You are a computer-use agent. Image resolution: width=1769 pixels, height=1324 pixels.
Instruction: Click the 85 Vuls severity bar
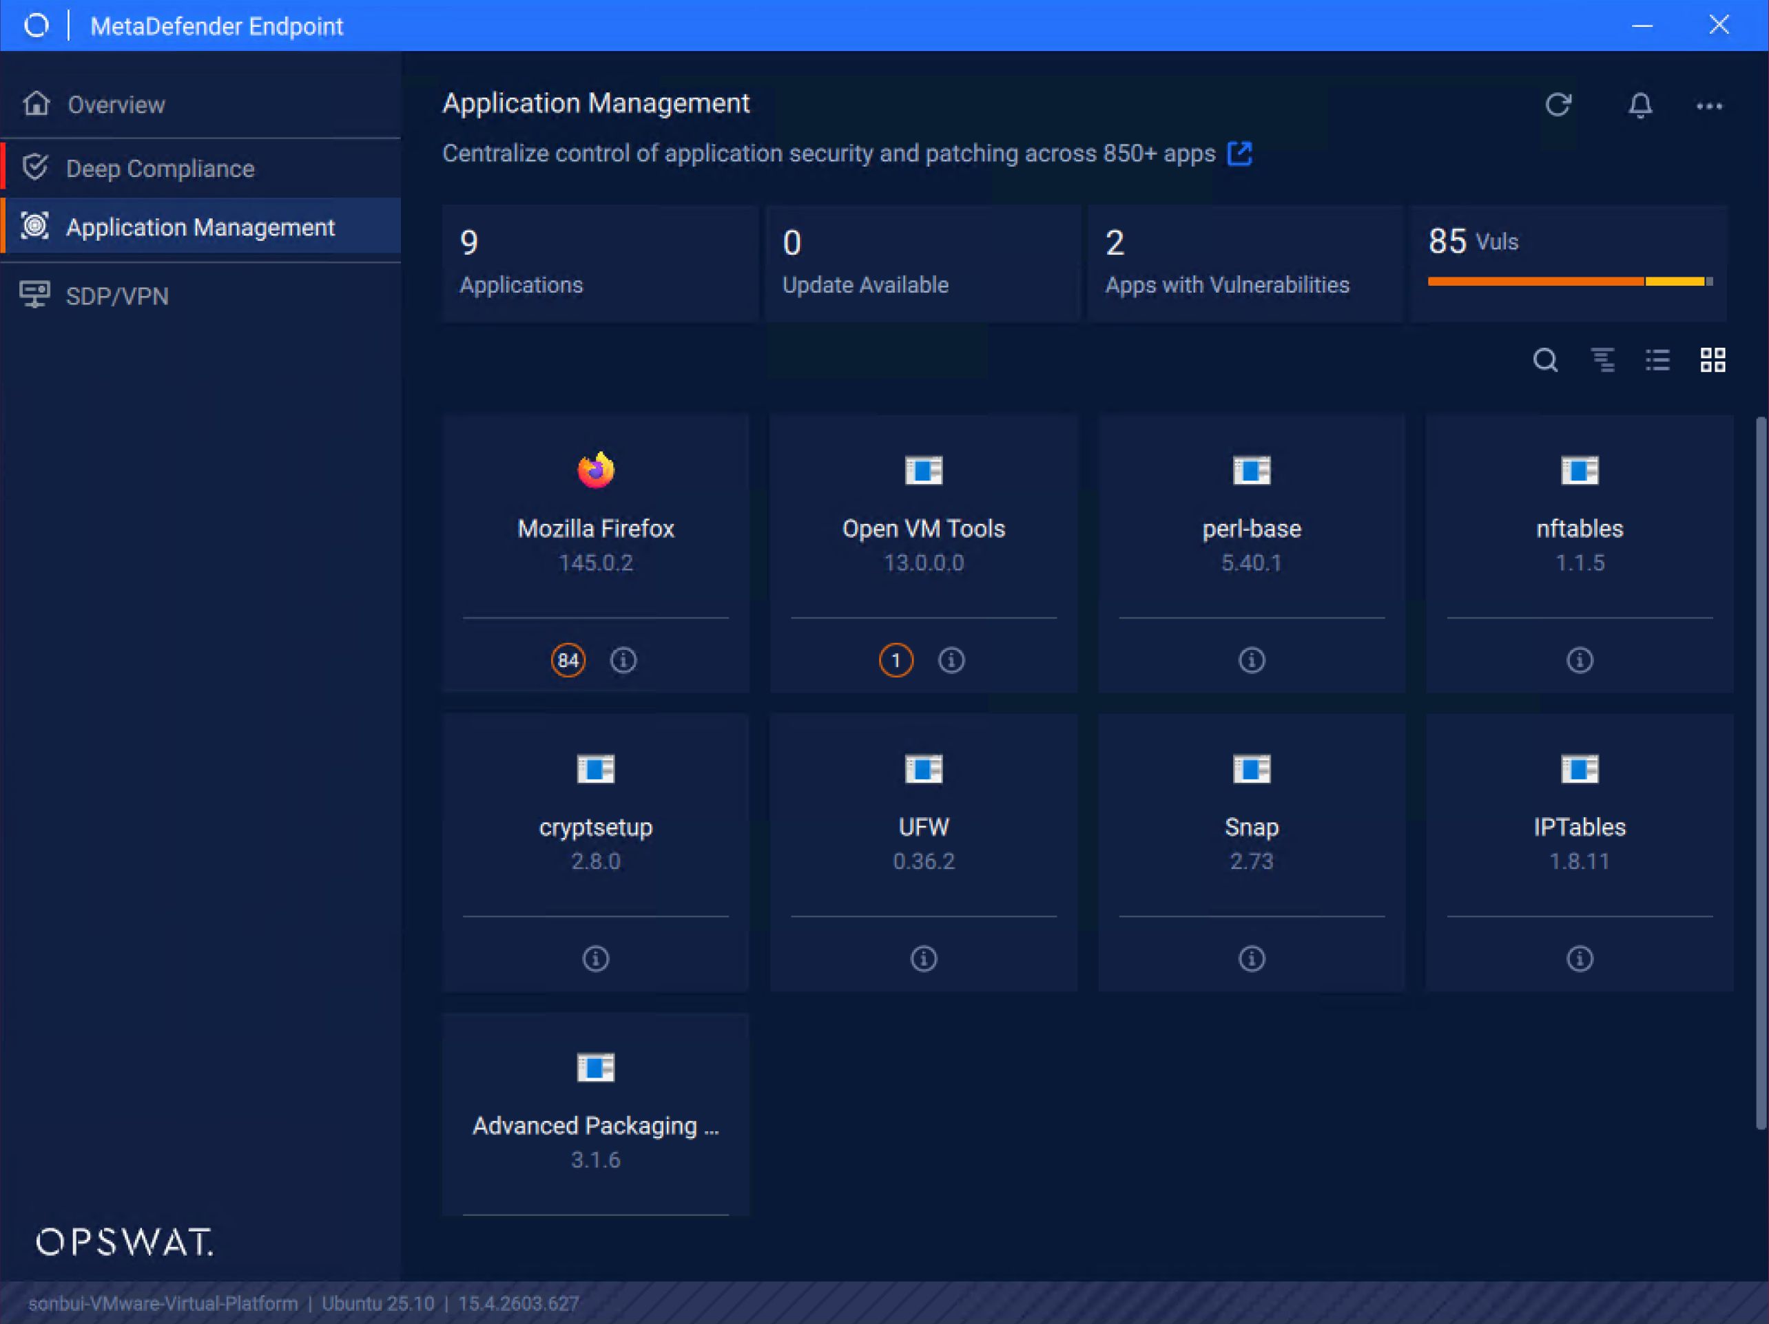coord(1569,282)
